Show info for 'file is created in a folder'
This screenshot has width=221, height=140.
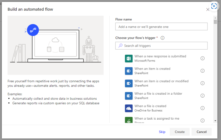click(x=202, y=96)
